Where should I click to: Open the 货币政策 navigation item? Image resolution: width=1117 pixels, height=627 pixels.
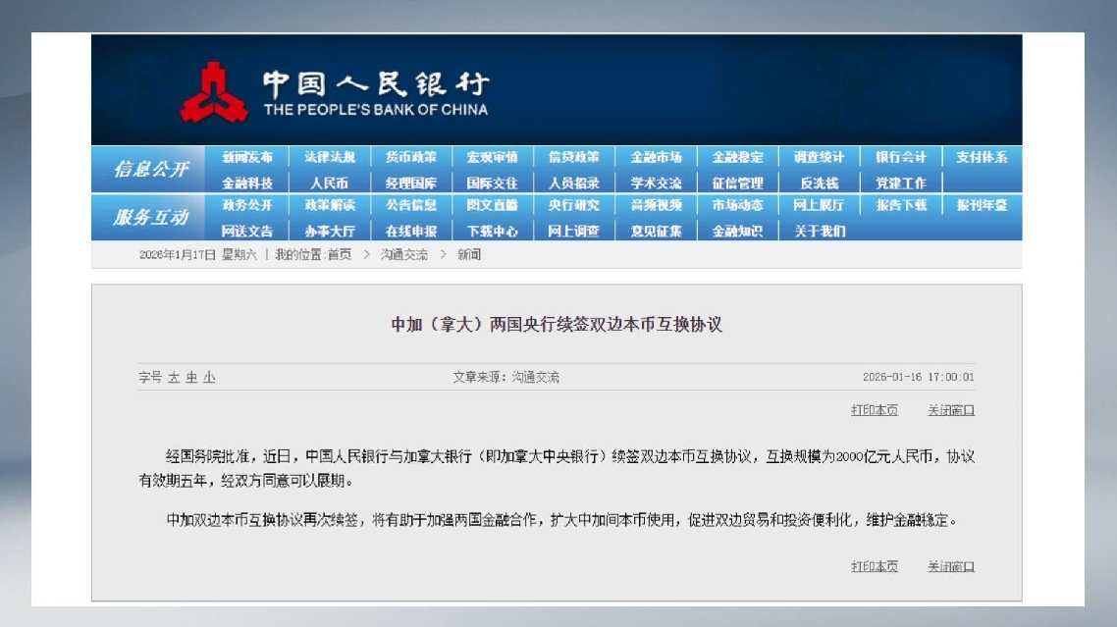pos(410,157)
